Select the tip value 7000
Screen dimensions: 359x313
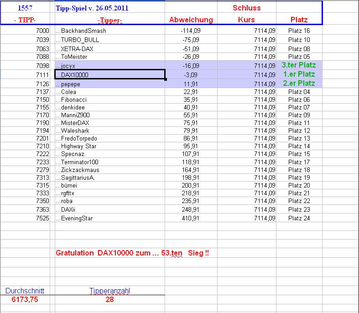click(42, 31)
